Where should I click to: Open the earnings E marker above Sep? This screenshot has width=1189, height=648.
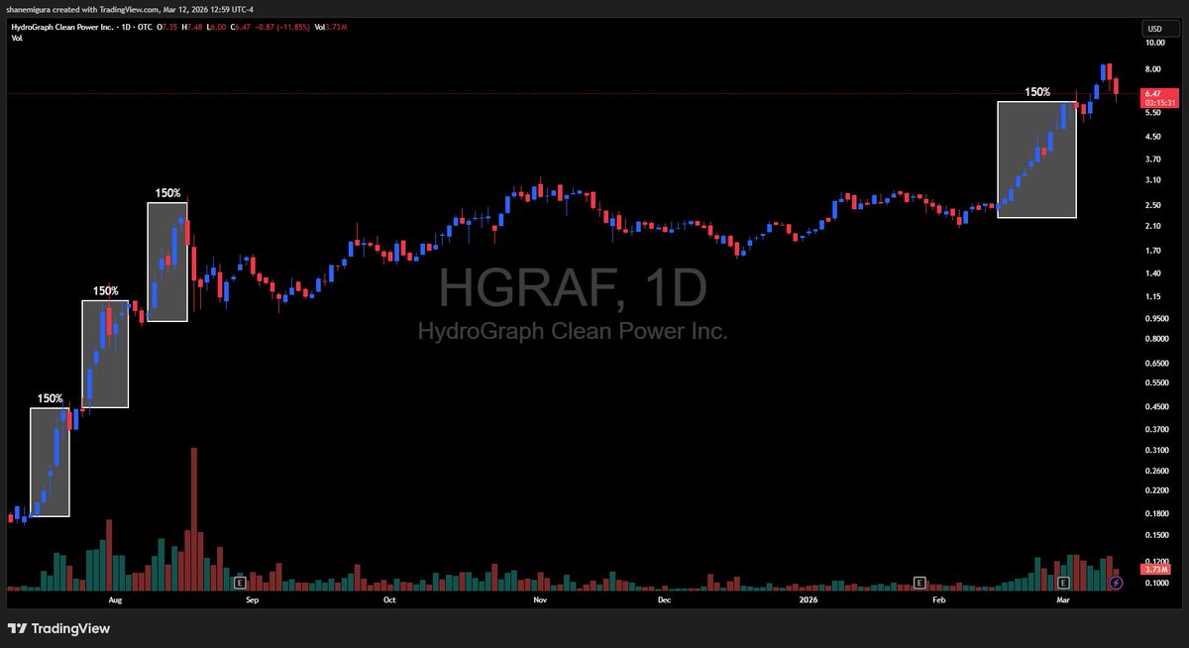coord(240,583)
